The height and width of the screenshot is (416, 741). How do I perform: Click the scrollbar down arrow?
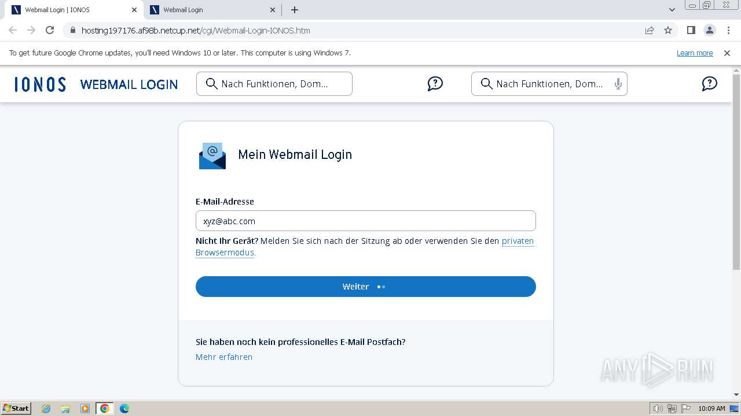pyautogui.click(x=736, y=395)
